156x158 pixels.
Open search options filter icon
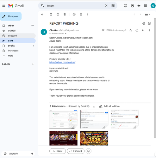(x=113, y=6)
